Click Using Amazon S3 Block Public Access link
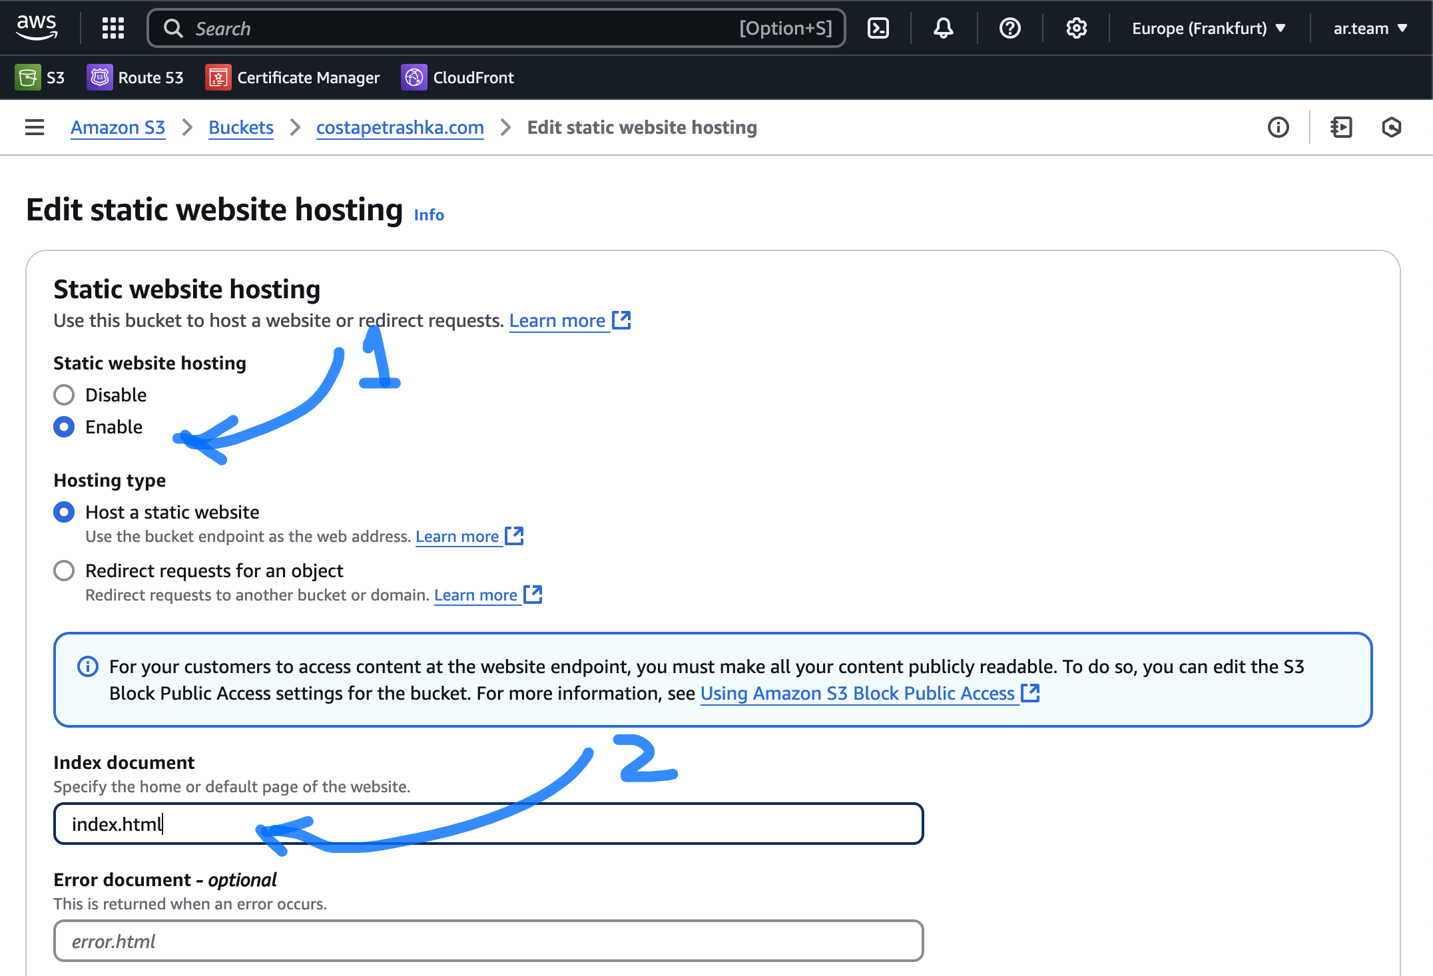The image size is (1433, 976). [857, 693]
